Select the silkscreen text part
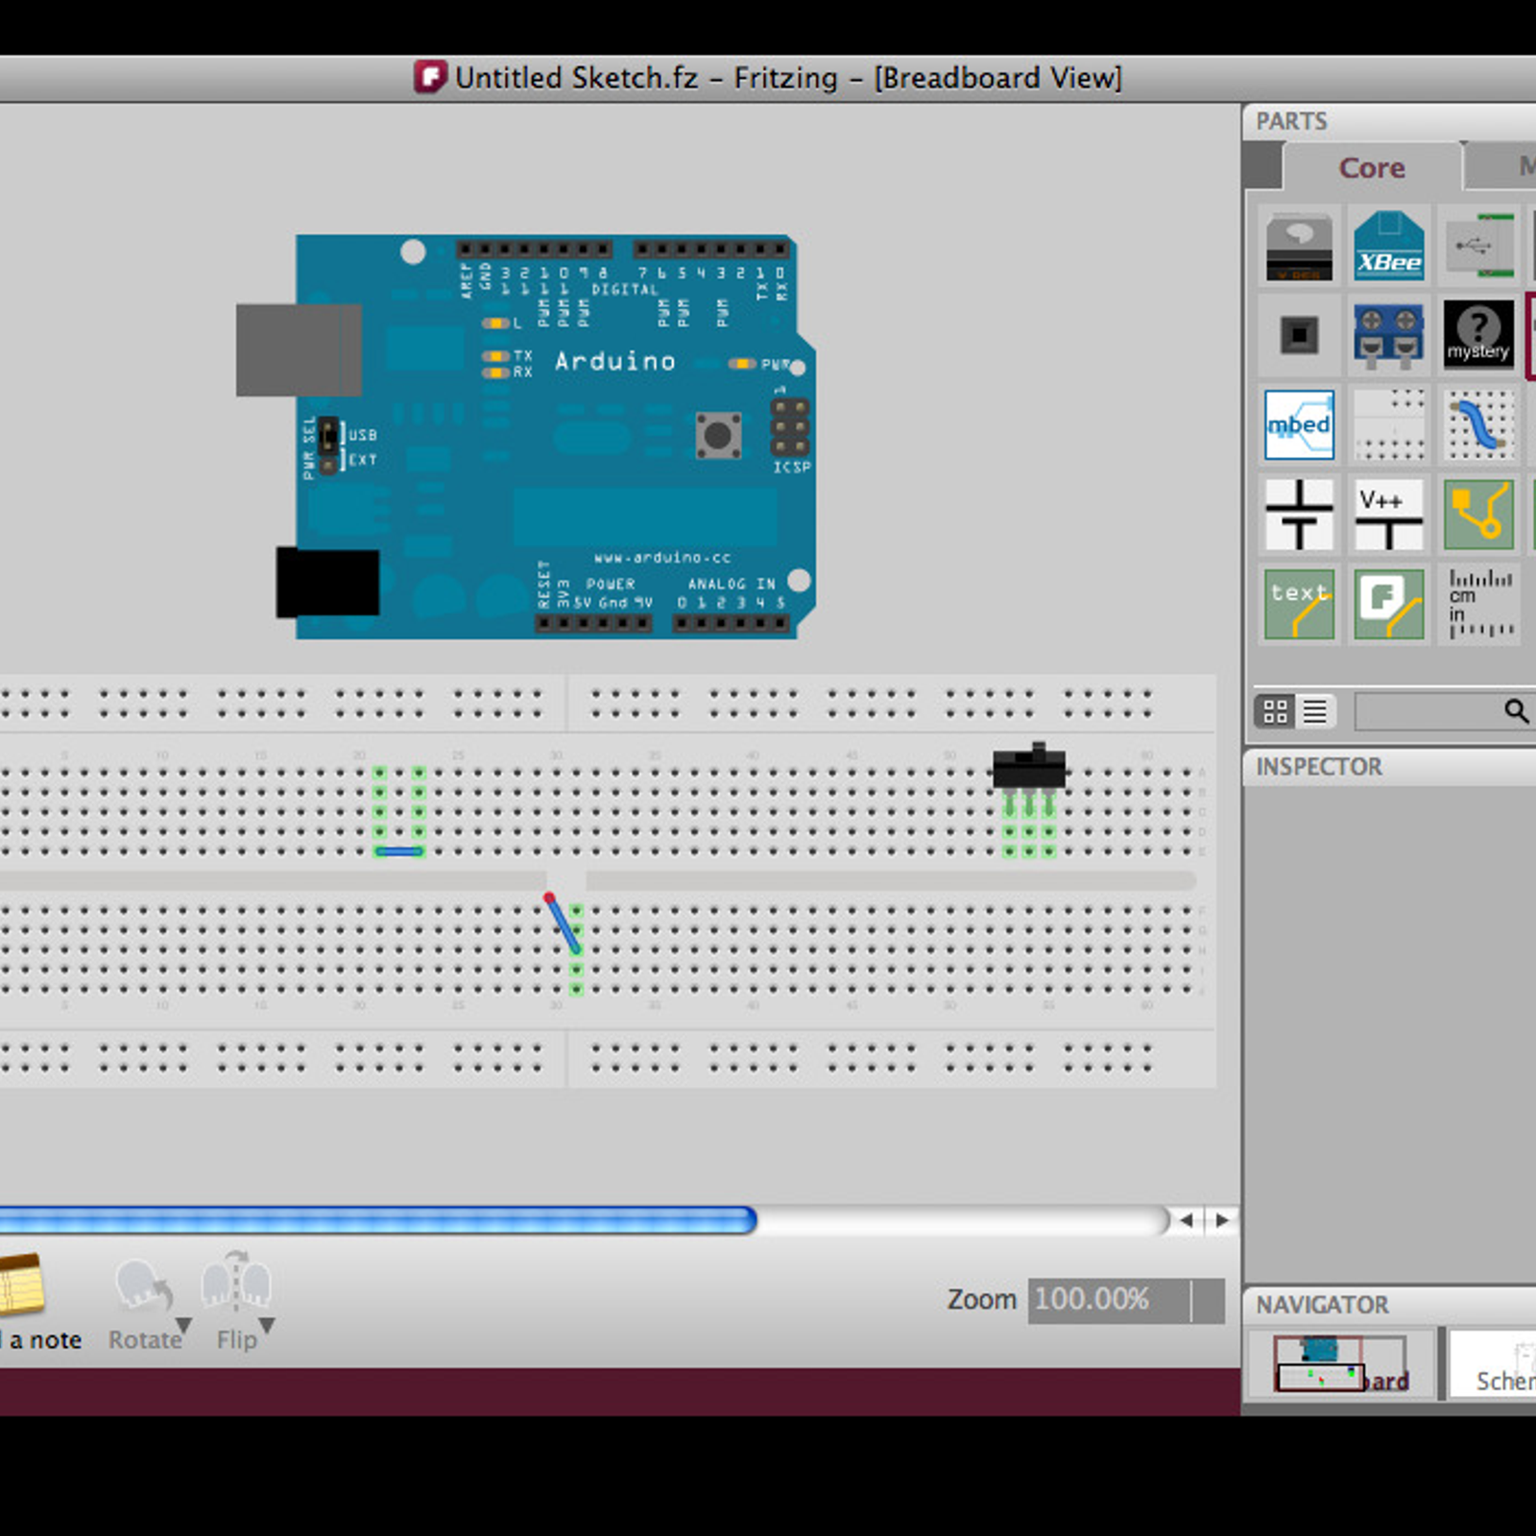 tap(1299, 604)
